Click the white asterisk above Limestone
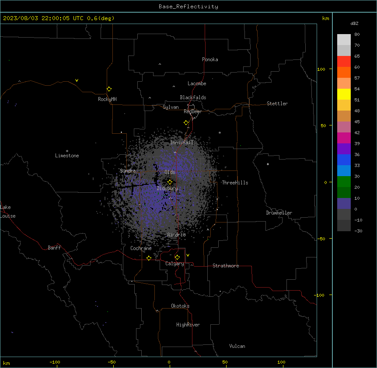Image resolution: width=377 pixels, height=368 pixels. (67, 151)
